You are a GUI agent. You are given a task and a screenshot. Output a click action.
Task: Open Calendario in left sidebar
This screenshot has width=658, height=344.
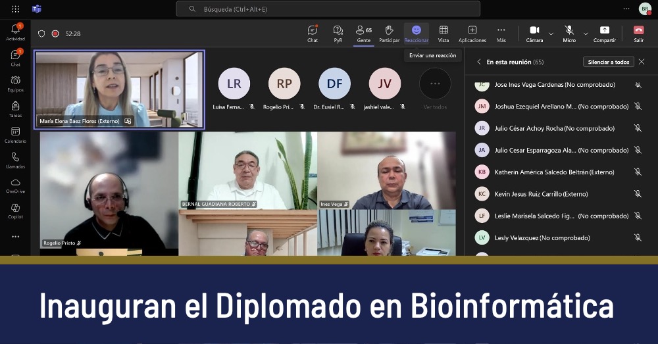click(15, 135)
